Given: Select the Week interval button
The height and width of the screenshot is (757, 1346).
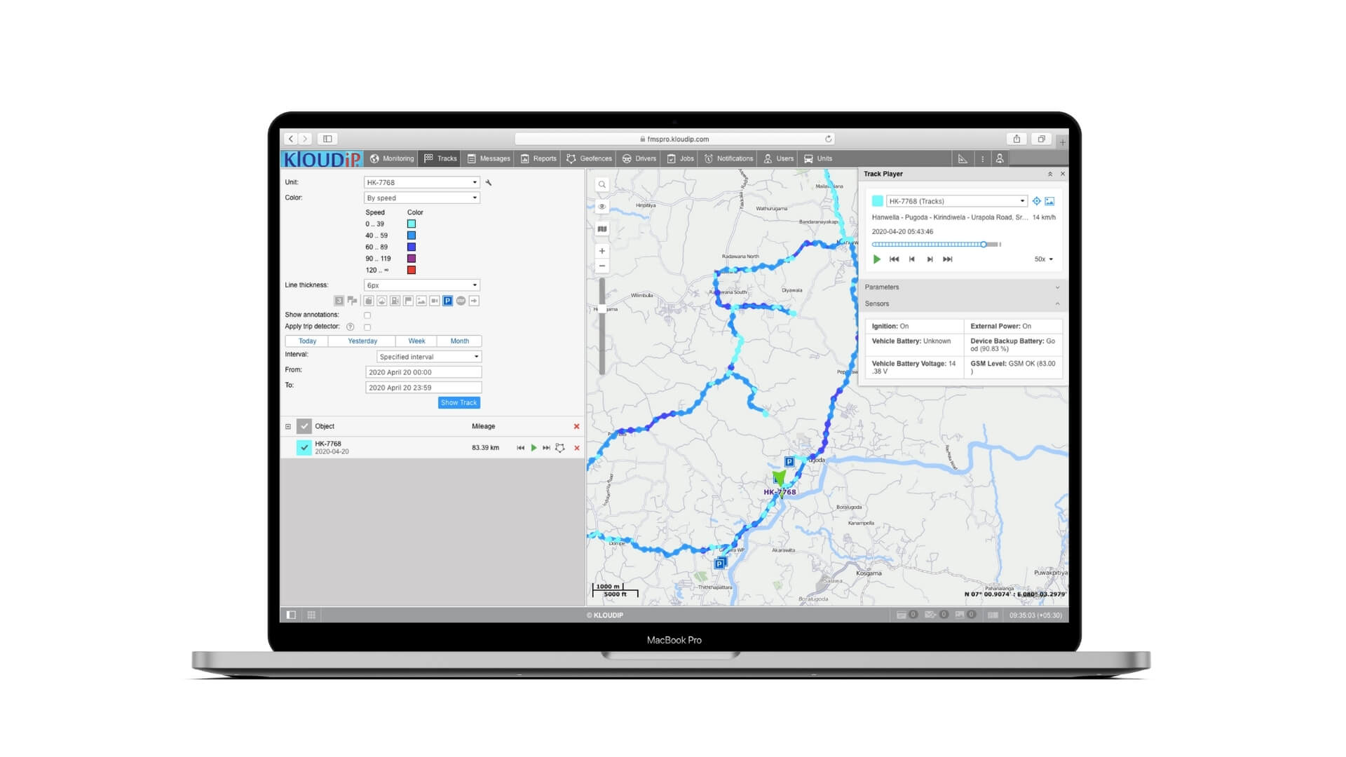Looking at the screenshot, I should [x=416, y=341].
